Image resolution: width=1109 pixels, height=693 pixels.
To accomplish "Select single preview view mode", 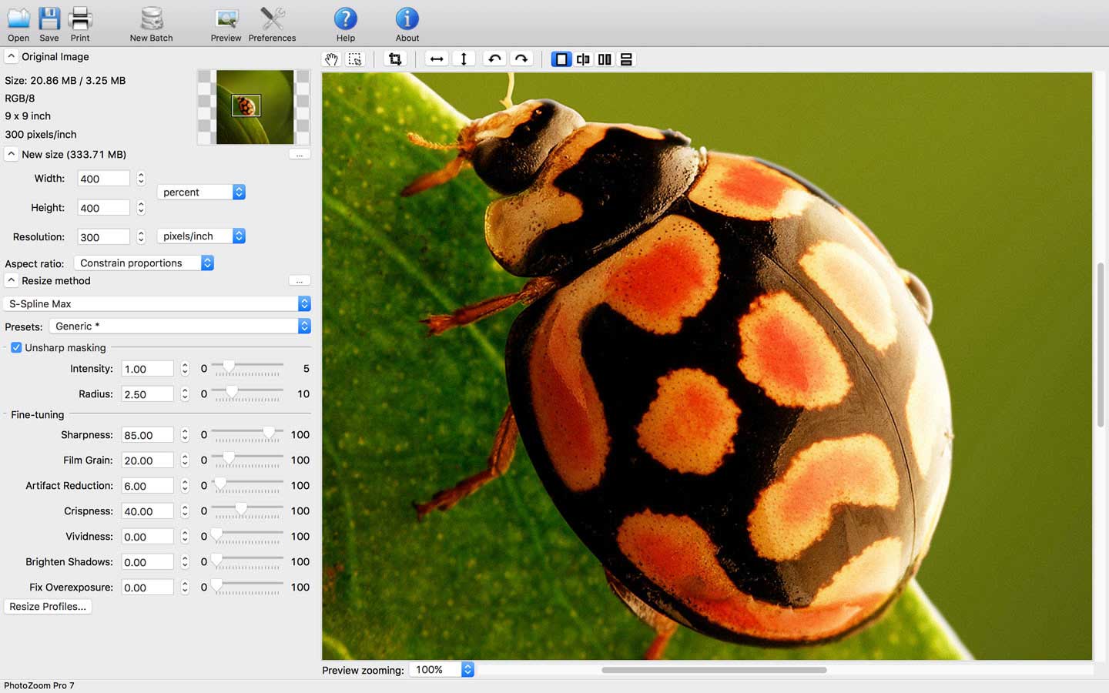I will tap(561, 59).
